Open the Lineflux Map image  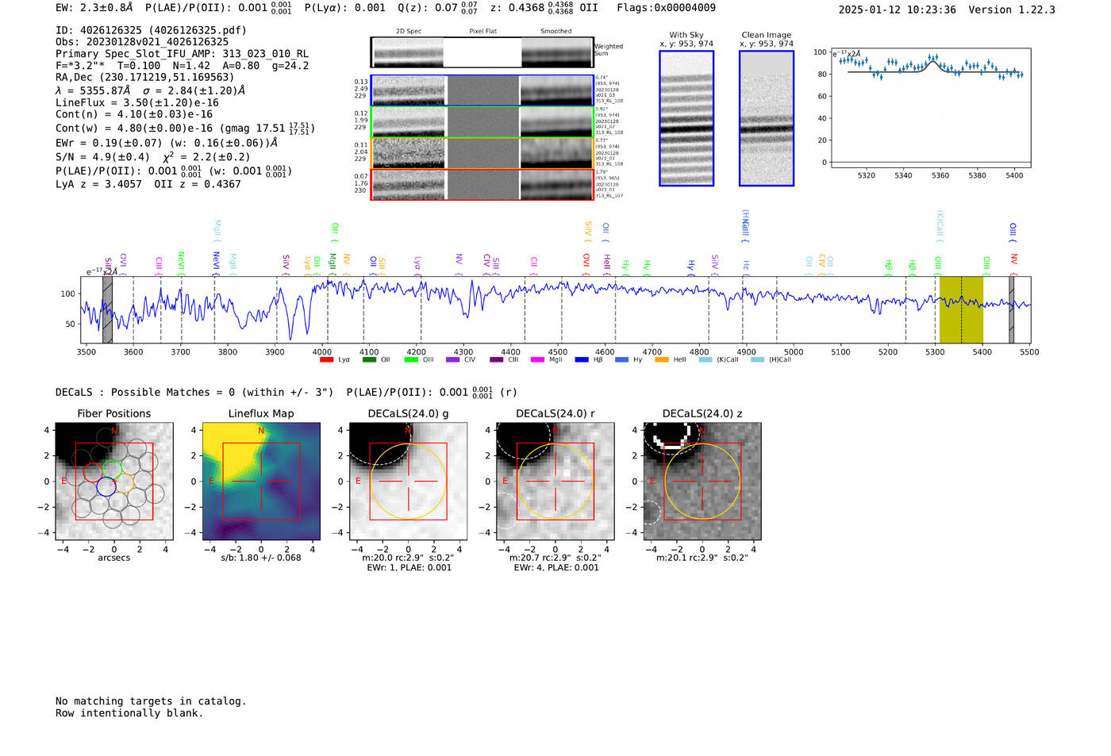pyautogui.click(x=261, y=482)
